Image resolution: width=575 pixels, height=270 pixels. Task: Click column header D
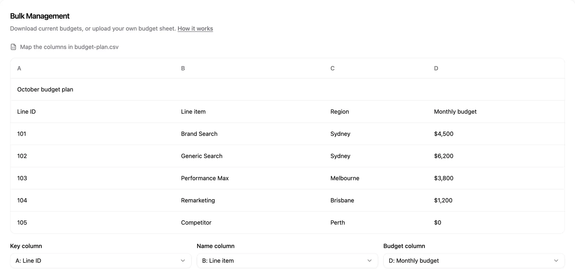point(496,68)
